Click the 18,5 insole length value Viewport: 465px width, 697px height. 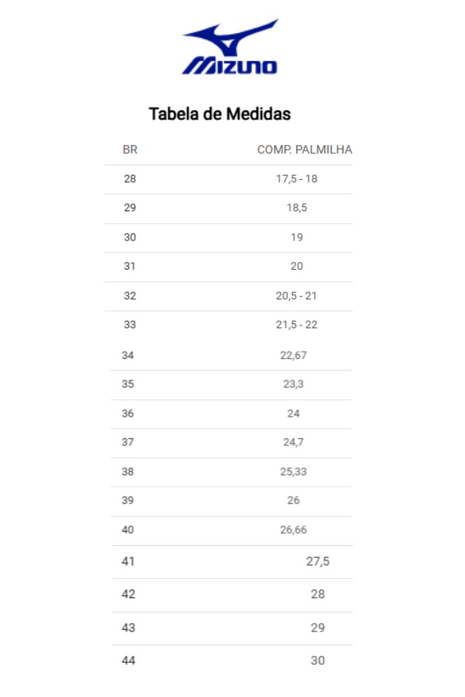coord(296,208)
